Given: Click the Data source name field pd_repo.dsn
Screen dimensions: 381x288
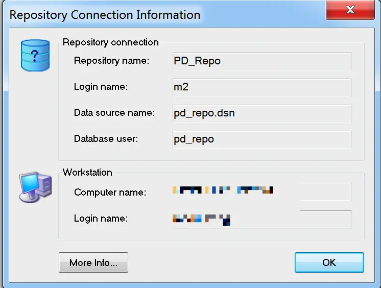Looking at the screenshot, I should coord(261,113).
